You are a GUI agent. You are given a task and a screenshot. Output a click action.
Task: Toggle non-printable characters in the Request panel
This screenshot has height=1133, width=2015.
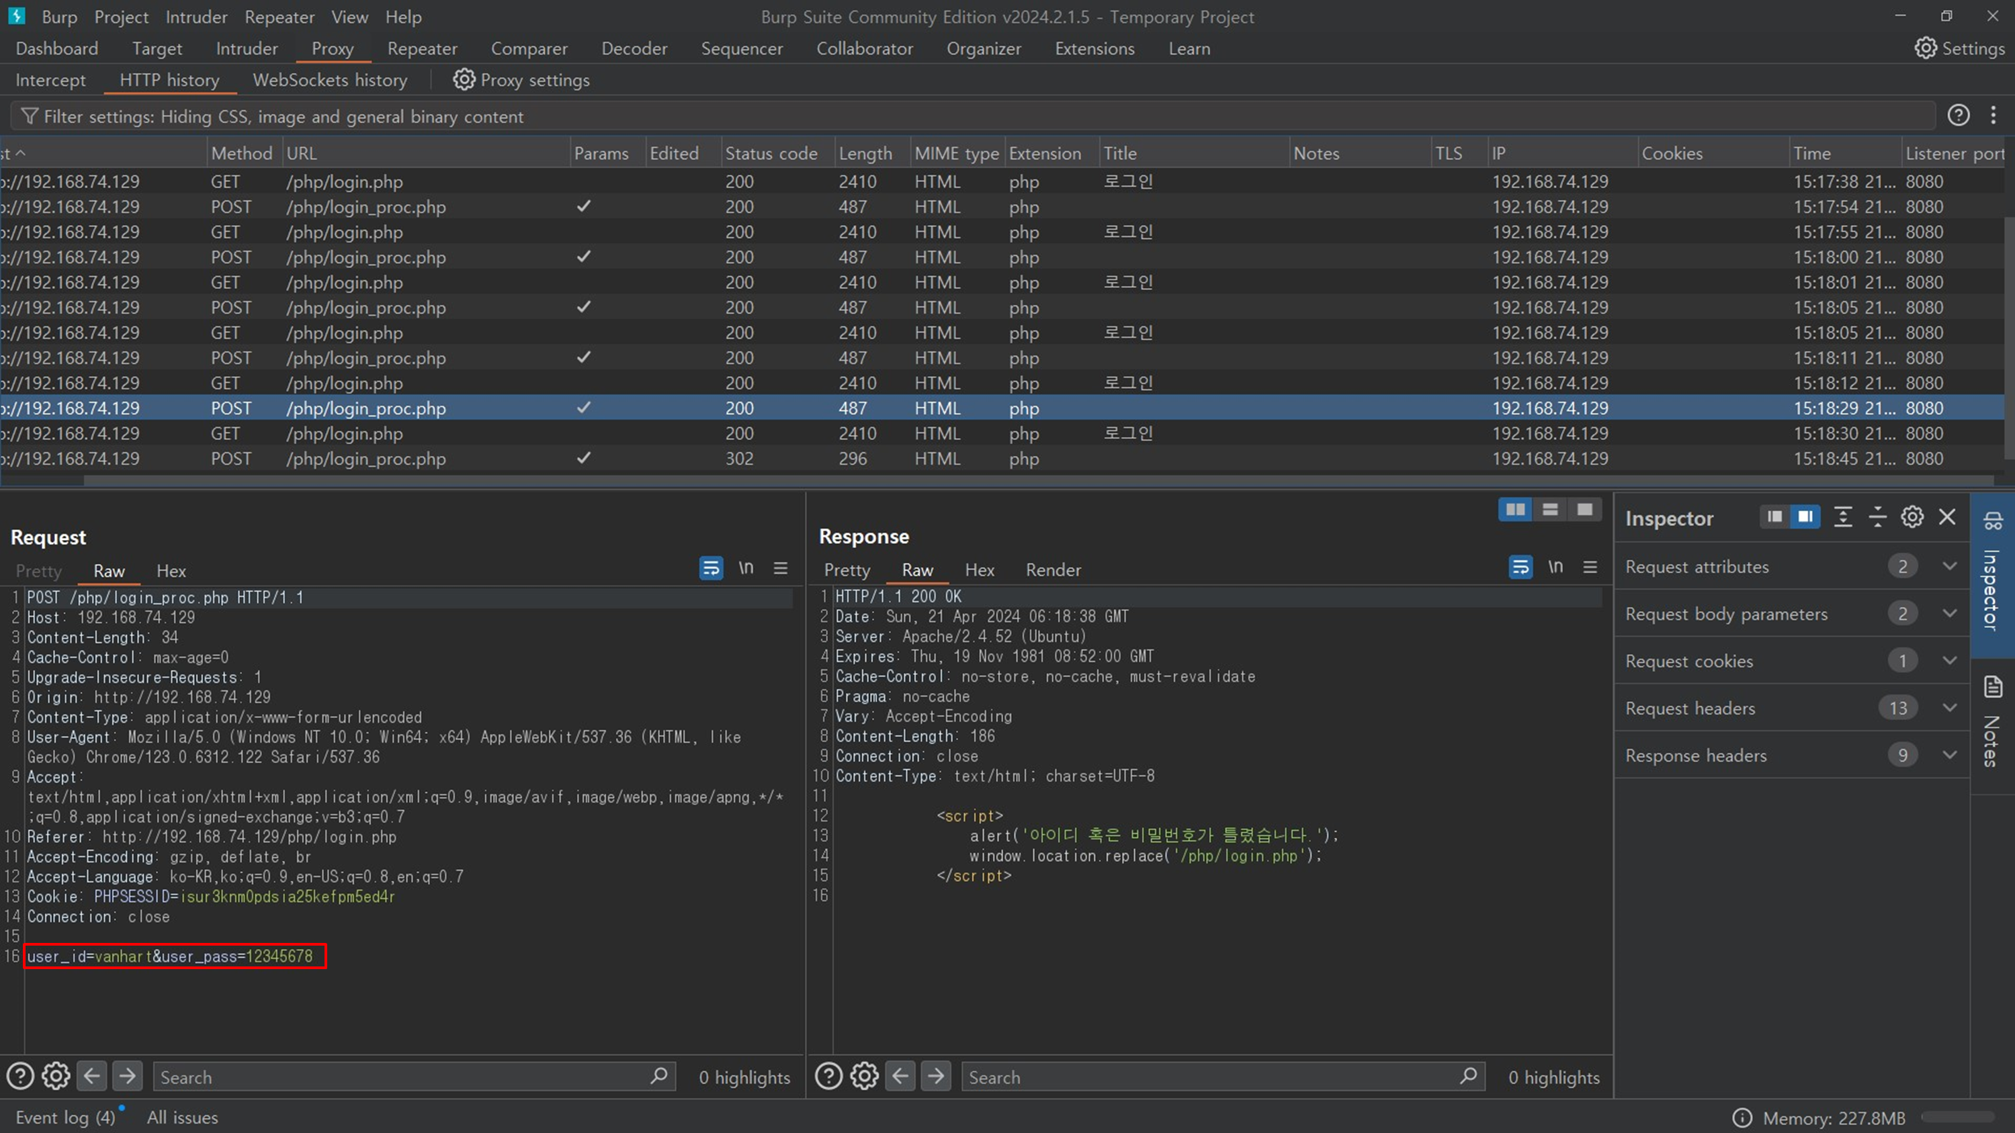click(746, 568)
